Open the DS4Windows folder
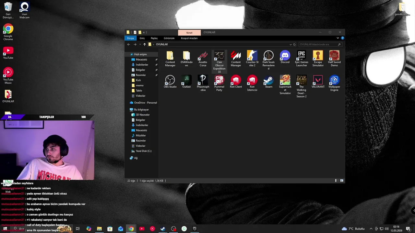This screenshot has height=233, width=415. pos(186,59)
